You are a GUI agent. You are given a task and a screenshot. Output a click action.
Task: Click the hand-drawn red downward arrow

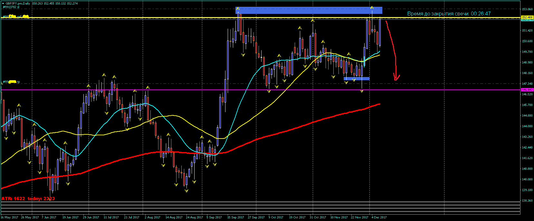pyautogui.click(x=393, y=51)
